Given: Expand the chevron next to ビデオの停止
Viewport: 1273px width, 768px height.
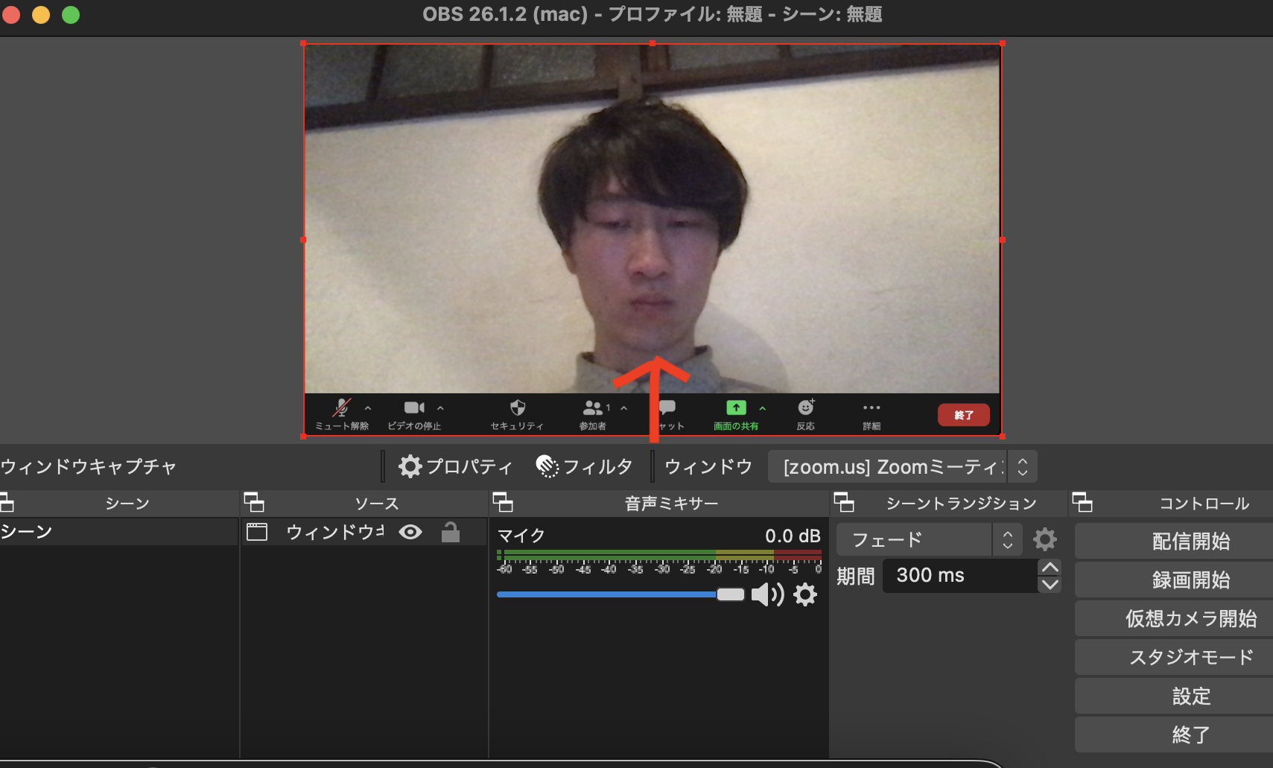Looking at the screenshot, I should coord(440,409).
